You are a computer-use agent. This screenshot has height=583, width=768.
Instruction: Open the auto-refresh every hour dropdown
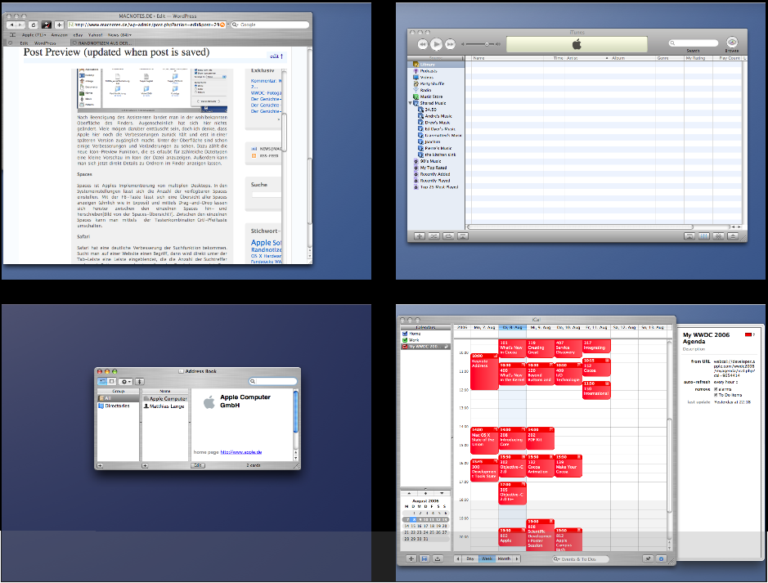click(x=725, y=382)
